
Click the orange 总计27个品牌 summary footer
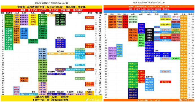(149, 100)
